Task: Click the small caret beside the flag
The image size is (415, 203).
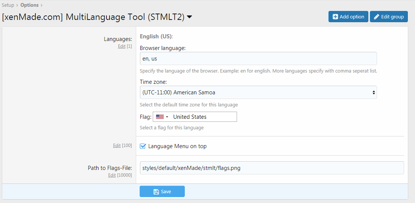Action: [x=167, y=117]
